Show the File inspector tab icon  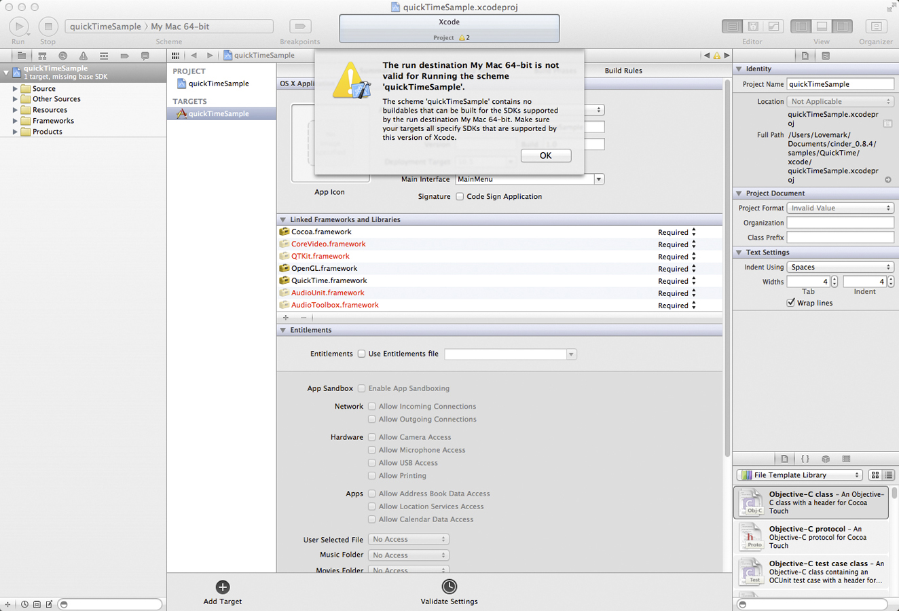click(805, 56)
